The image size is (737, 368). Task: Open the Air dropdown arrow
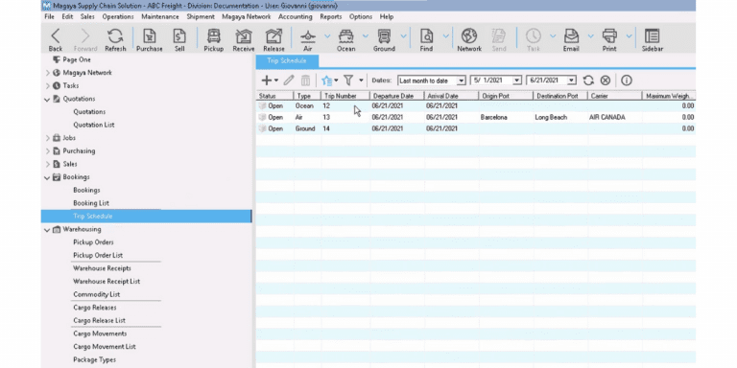click(327, 36)
